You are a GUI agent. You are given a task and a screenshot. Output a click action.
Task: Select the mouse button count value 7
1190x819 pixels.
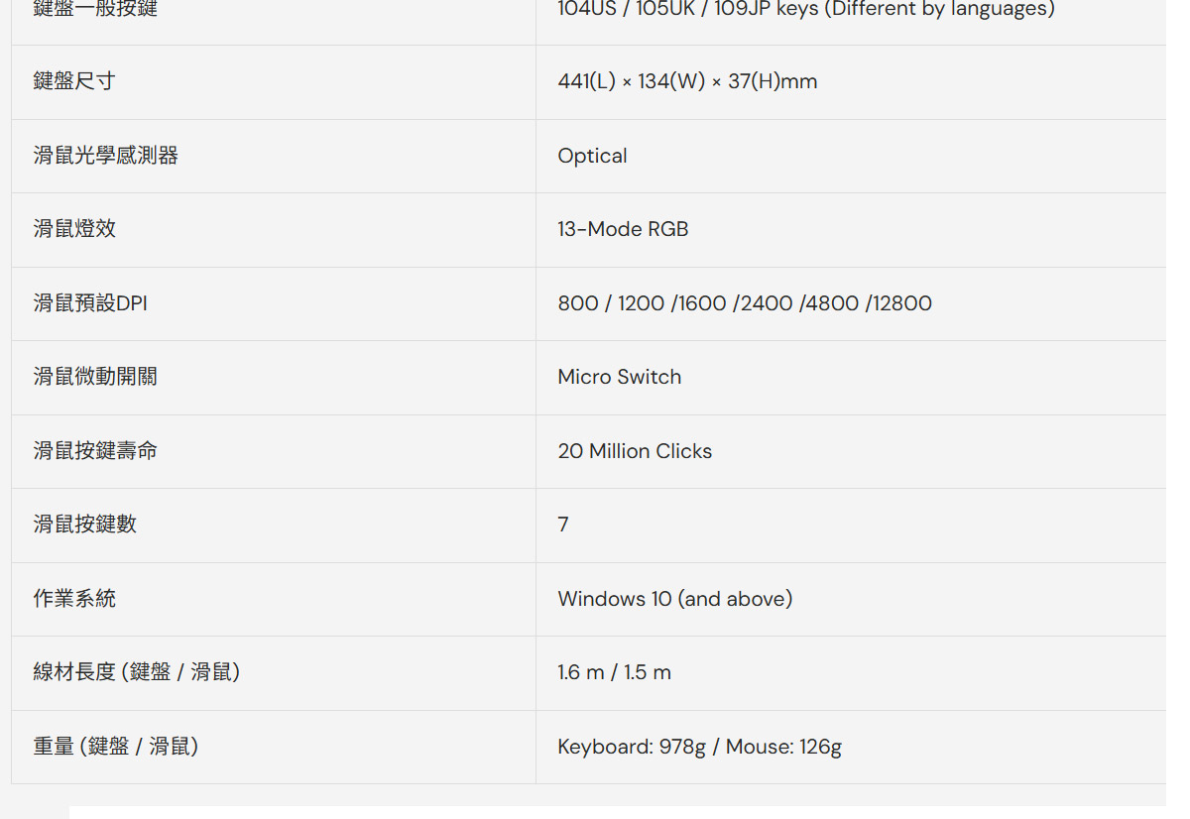pyautogui.click(x=563, y=525)
